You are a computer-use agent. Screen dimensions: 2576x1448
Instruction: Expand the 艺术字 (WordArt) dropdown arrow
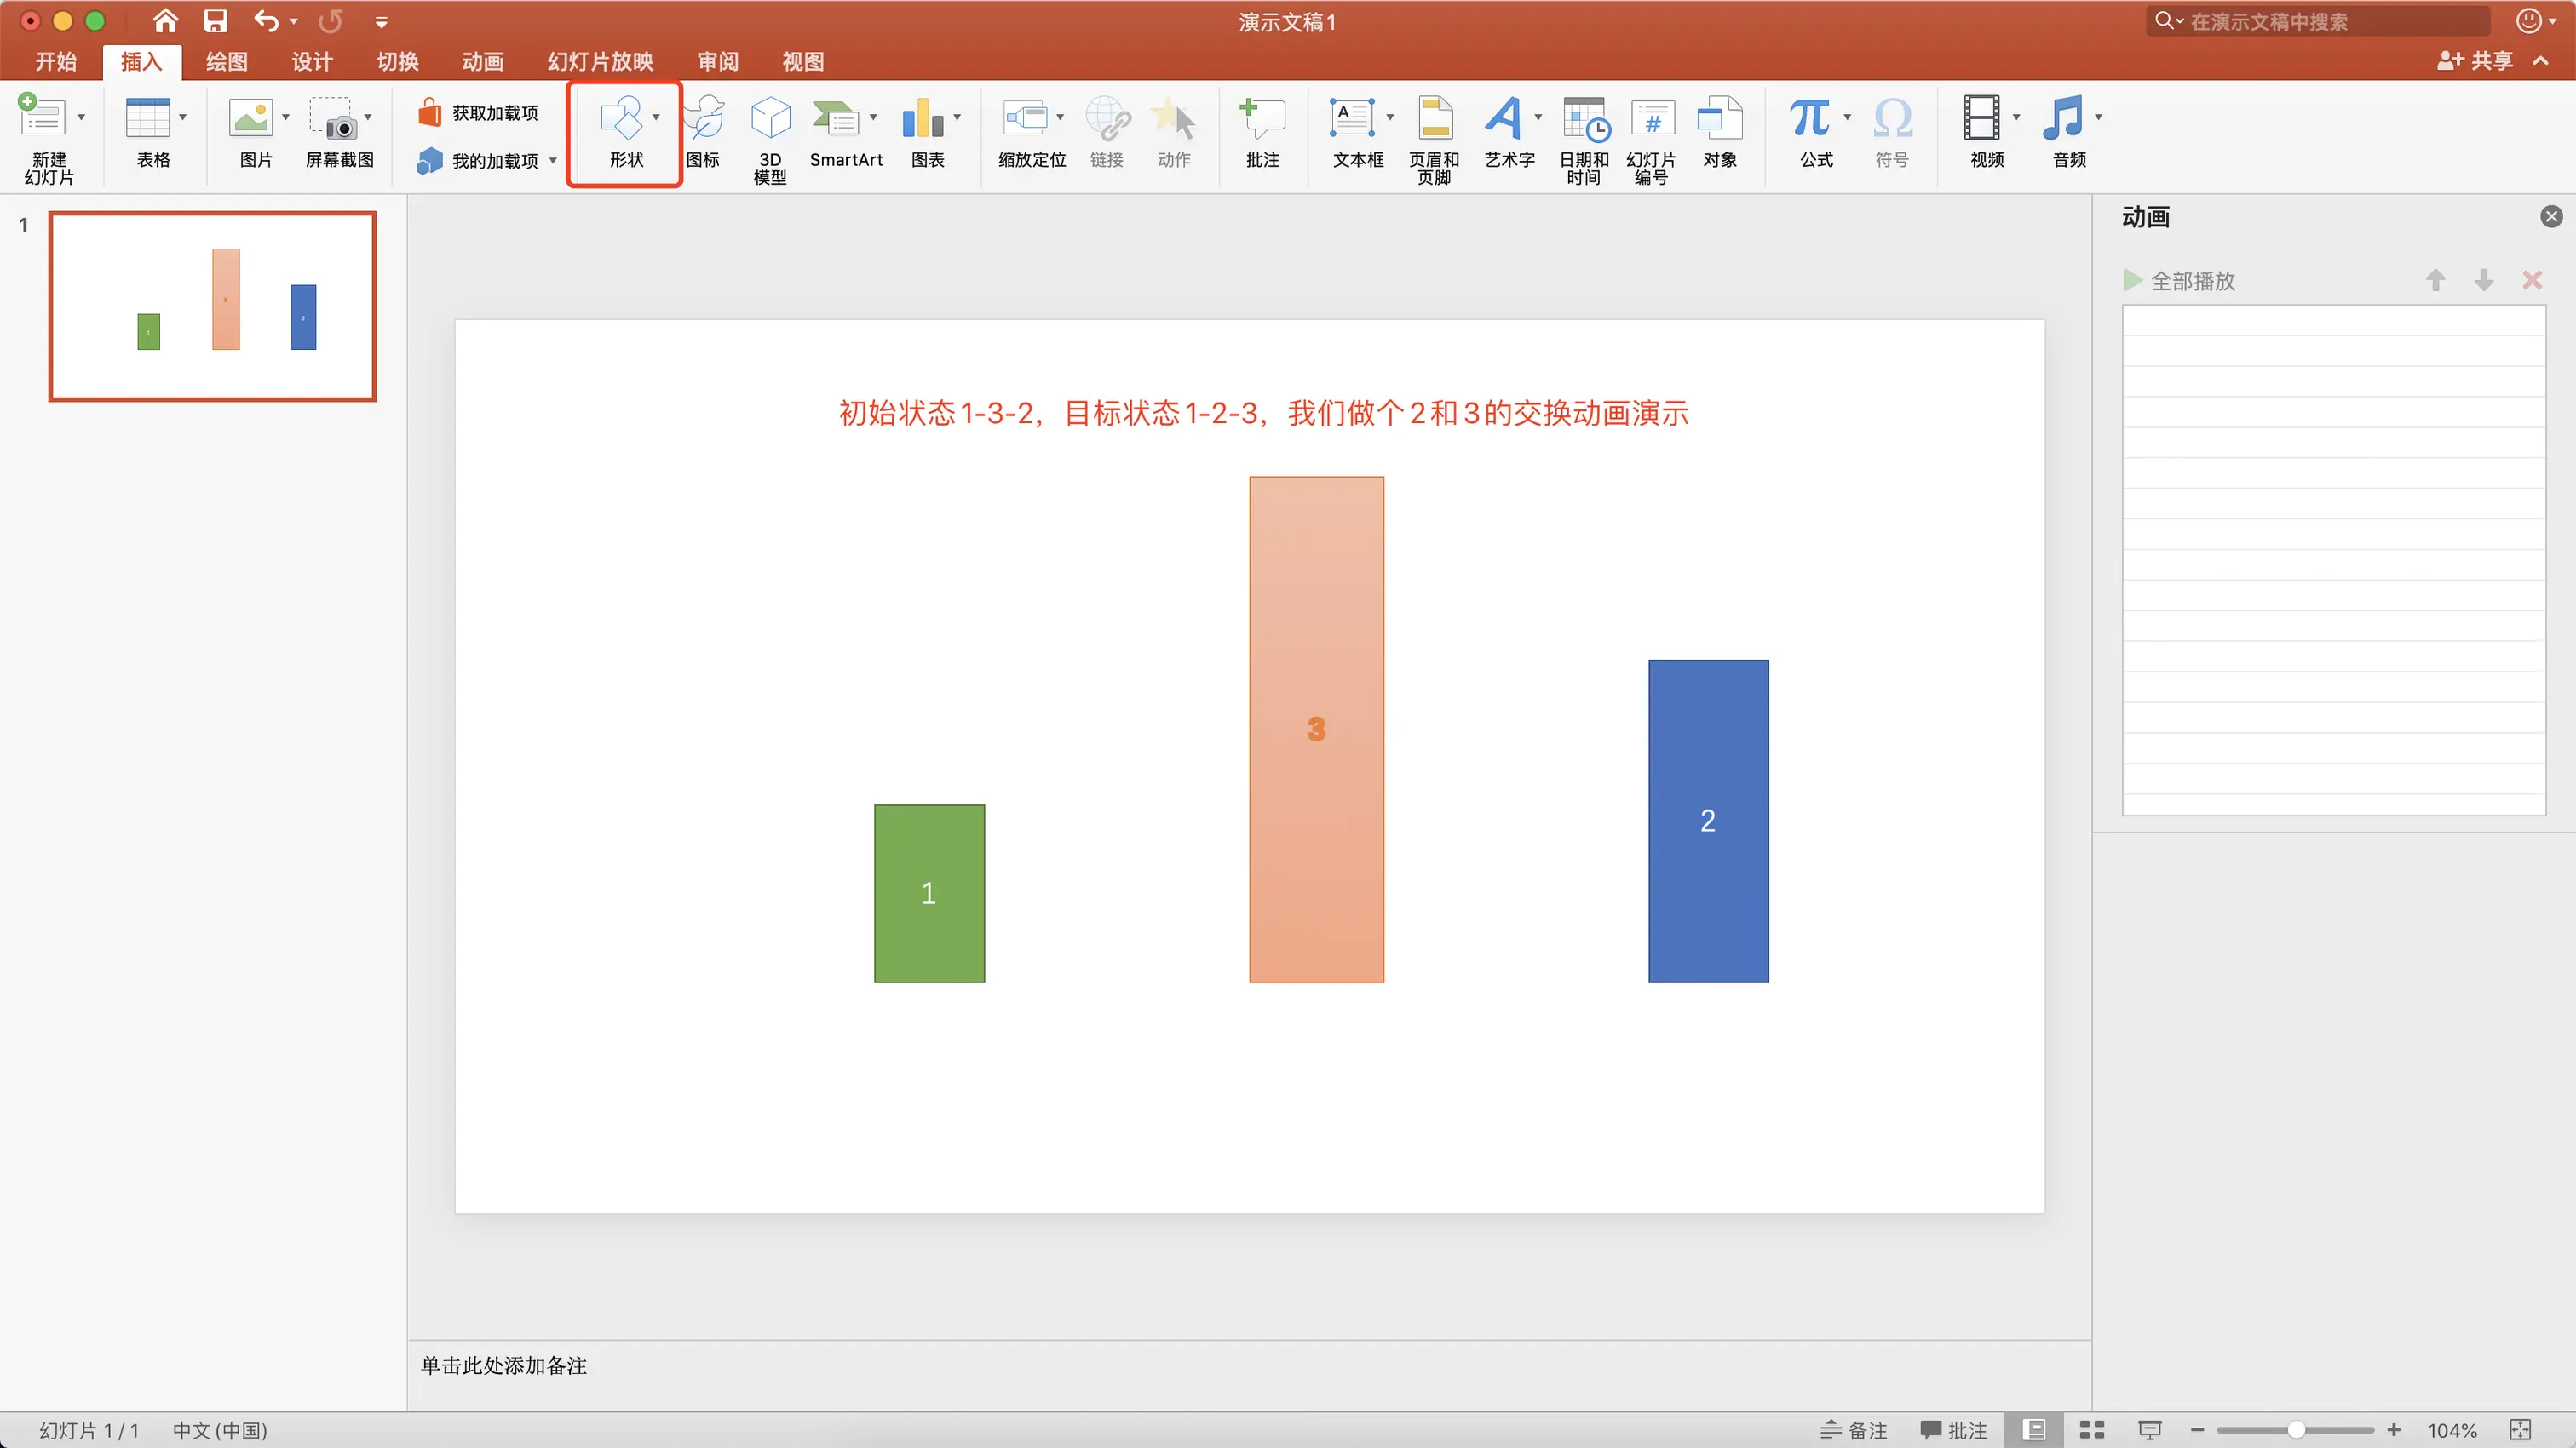(1538, 118)
